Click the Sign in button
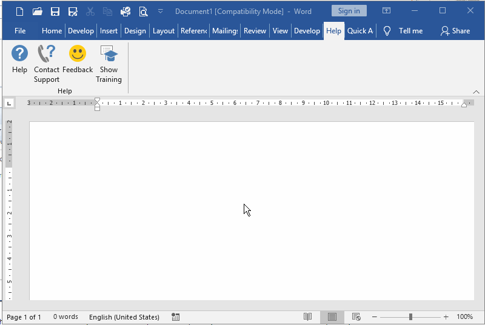This screenshot has width=485, height=325. [349, 11]
